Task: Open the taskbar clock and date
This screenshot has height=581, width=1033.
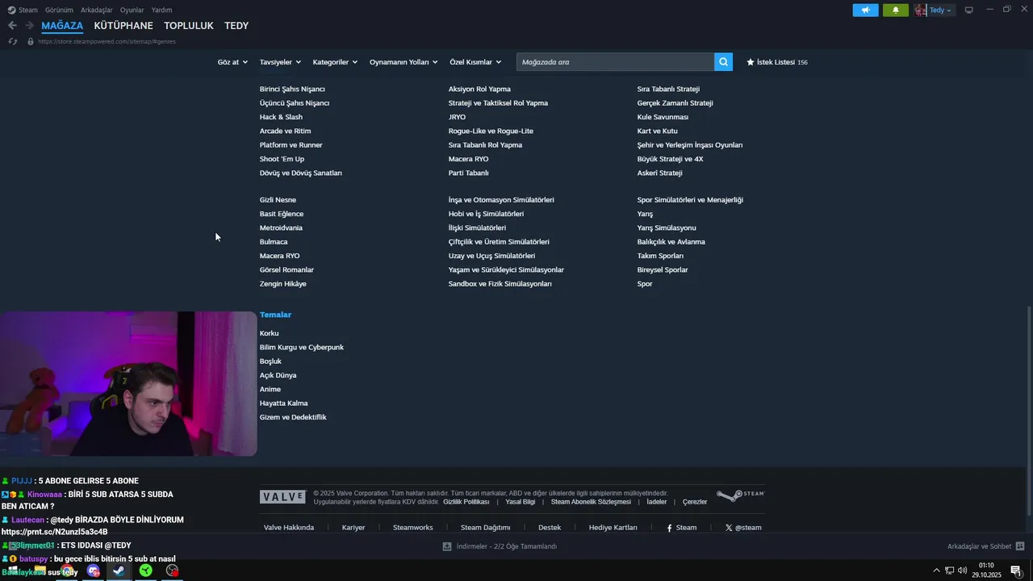Action: pyautogui.click(x=986, y=571)
